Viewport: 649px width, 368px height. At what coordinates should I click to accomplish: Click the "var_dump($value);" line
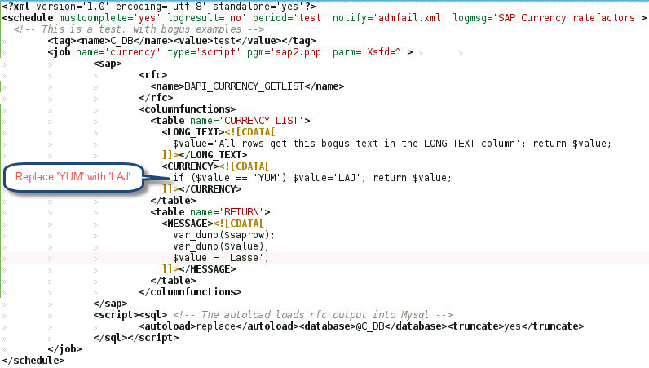pyautogui.click(x=221, y=246)
